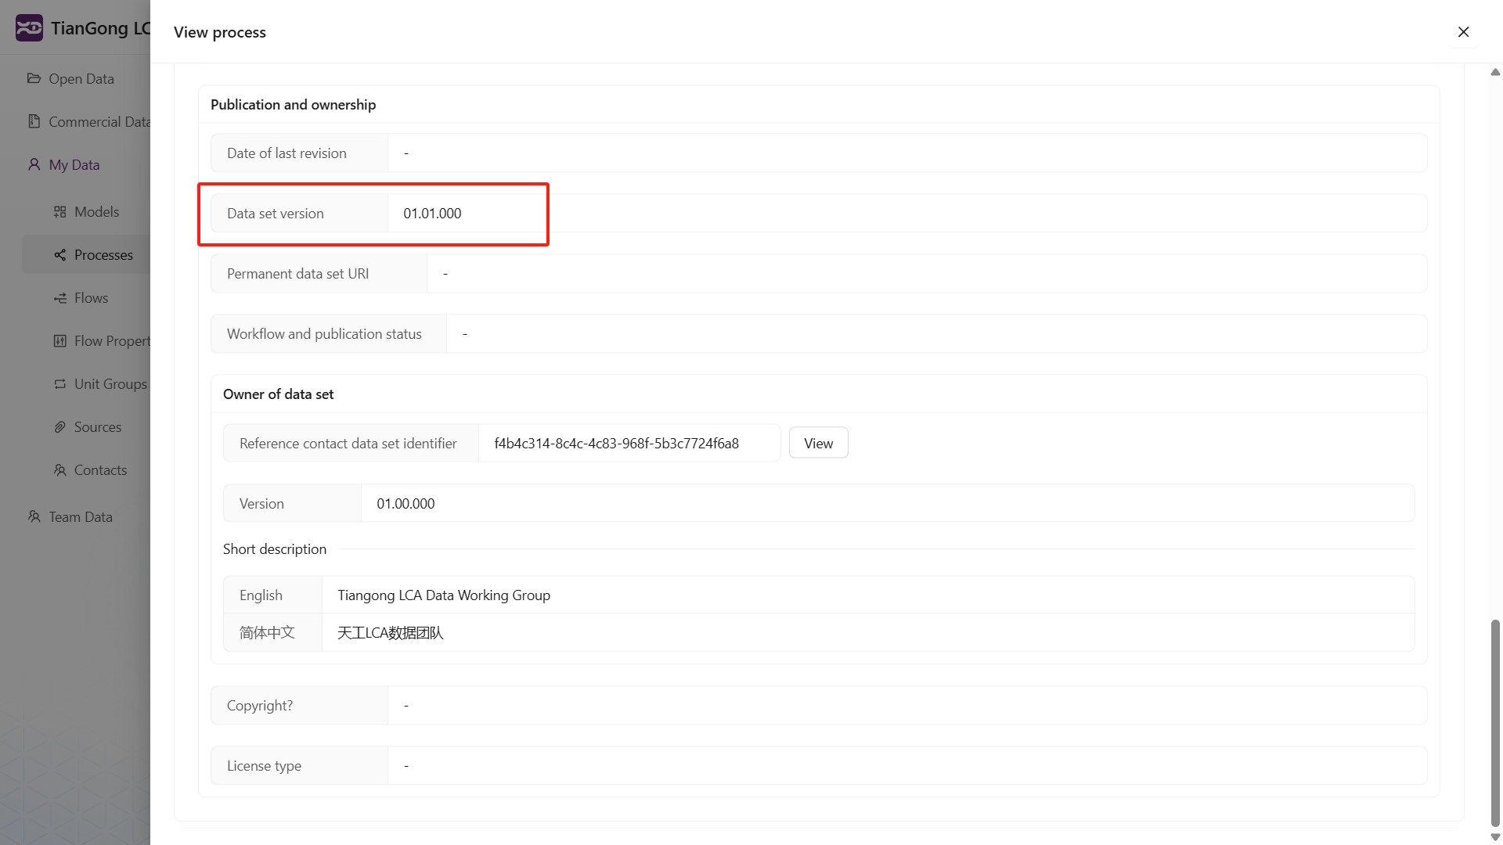Close the View process drawer
The width and height of the screenshot is (1503, 845).
tap(1463, 32)
